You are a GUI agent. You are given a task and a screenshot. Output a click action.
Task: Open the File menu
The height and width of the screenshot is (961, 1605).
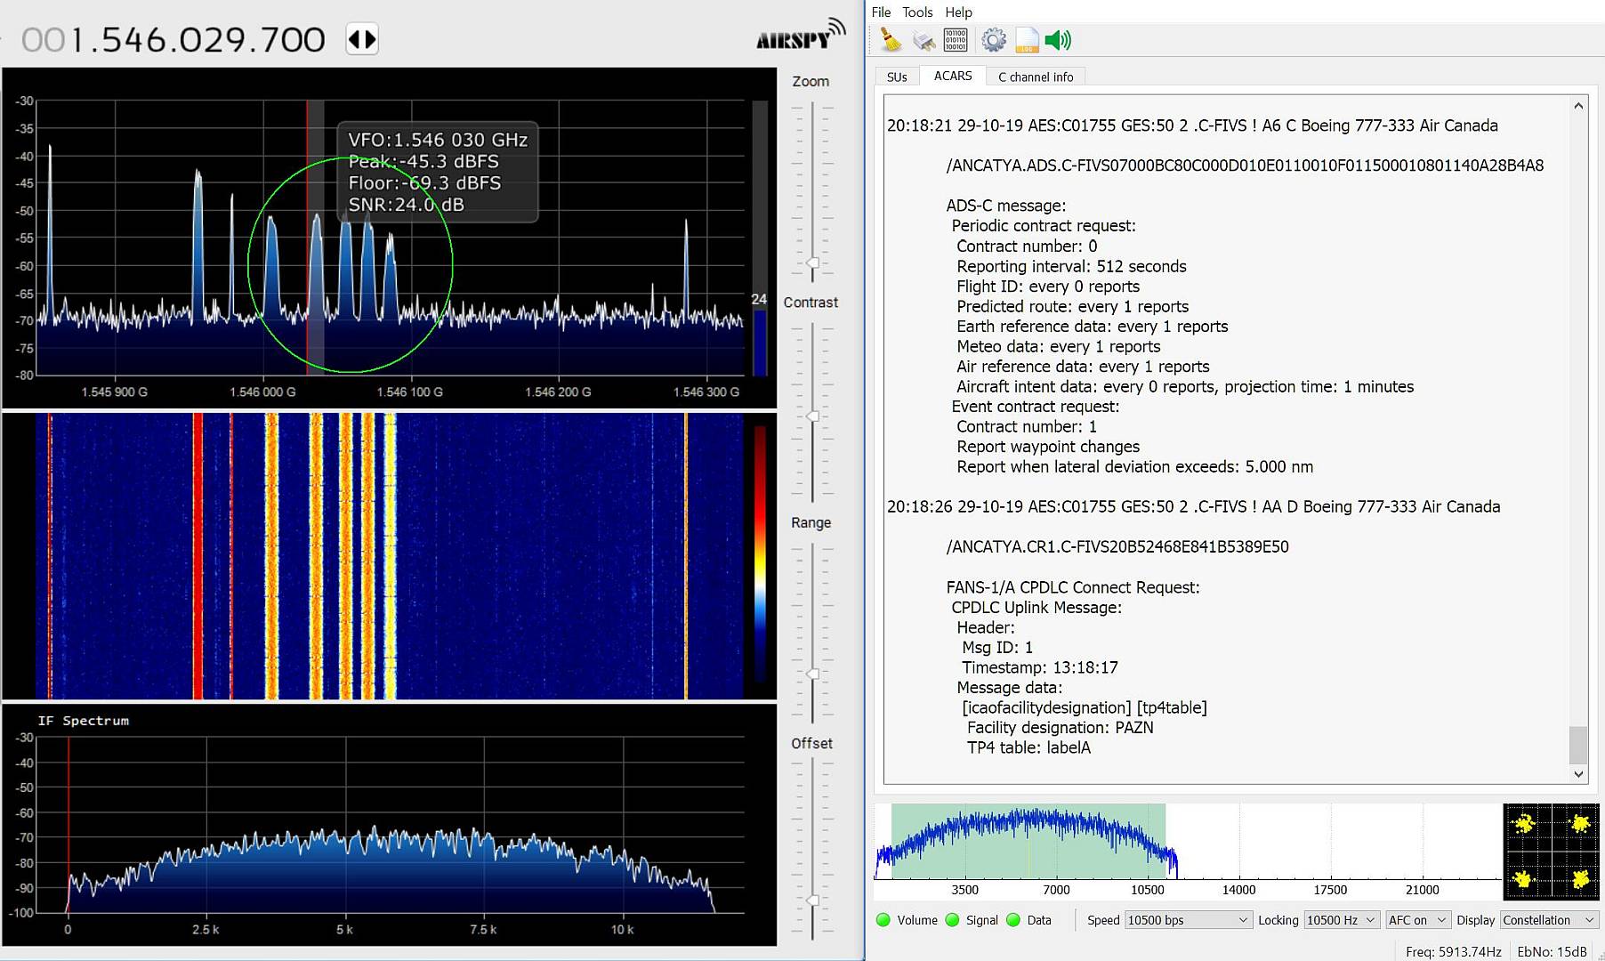(x=881, y=12)
